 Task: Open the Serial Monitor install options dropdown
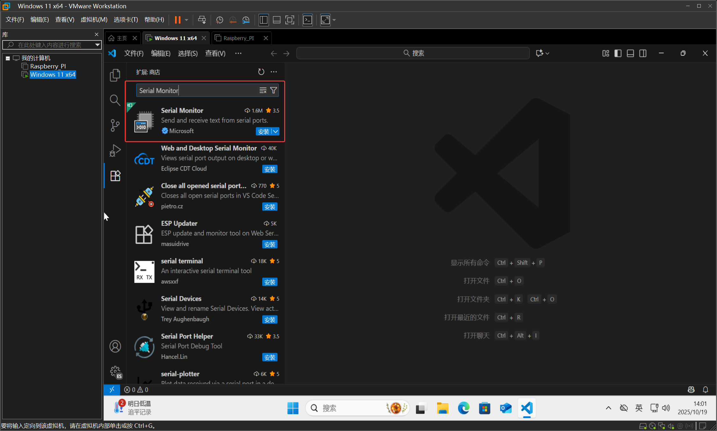(x=276, y=131)
